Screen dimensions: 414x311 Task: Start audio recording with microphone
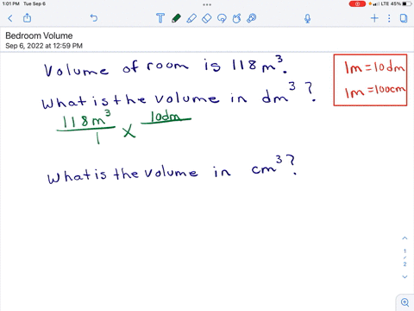pyautogui.click(x=307, y=19)
